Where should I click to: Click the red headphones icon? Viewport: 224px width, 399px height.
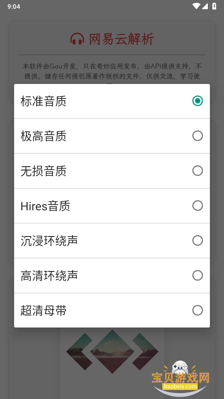pos(77,39)
